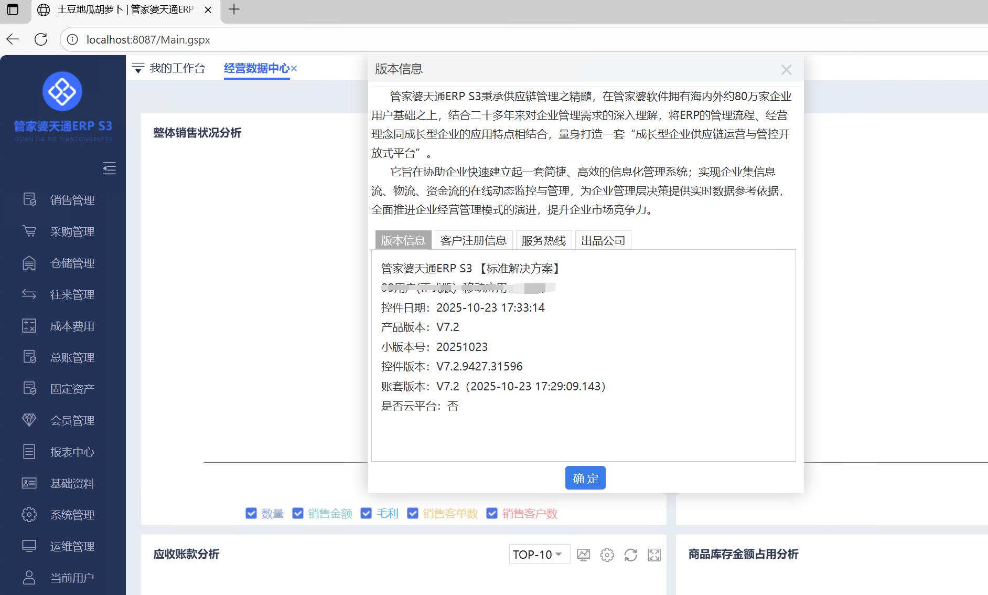This screenshot has width=988, height=595.
Task: Expand 系统管理 in sidebar menu
Action: pos(72,515)
